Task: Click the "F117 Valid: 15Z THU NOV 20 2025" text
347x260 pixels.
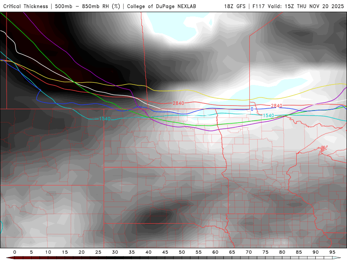Action: click(298, 6)
